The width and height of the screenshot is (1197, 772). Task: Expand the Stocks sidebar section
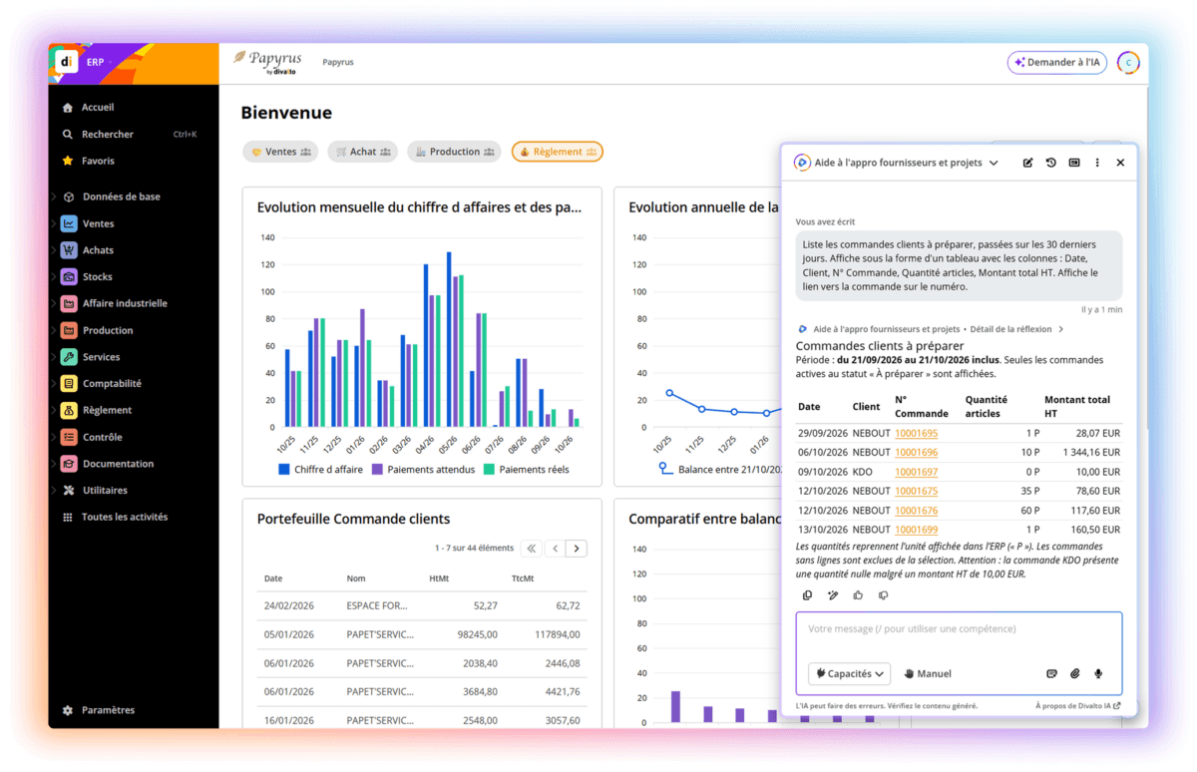coord(54,277)
